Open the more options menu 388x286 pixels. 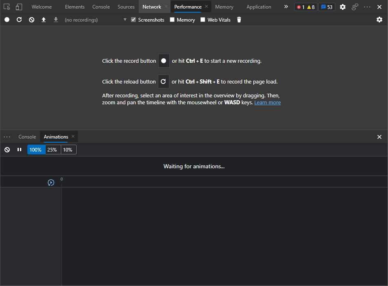click(367, 7)
